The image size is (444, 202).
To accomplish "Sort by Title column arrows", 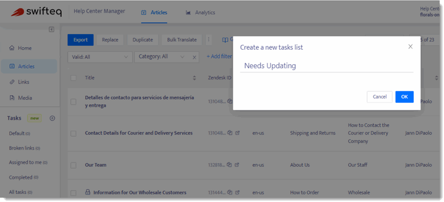I will tap(194, 78).
